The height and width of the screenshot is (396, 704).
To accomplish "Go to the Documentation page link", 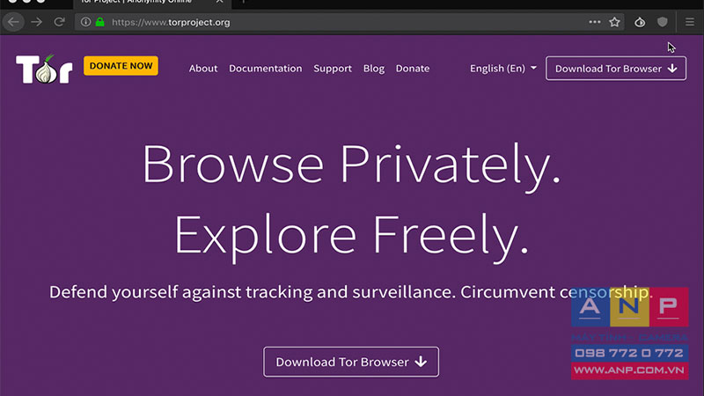I will coord(266,69).
